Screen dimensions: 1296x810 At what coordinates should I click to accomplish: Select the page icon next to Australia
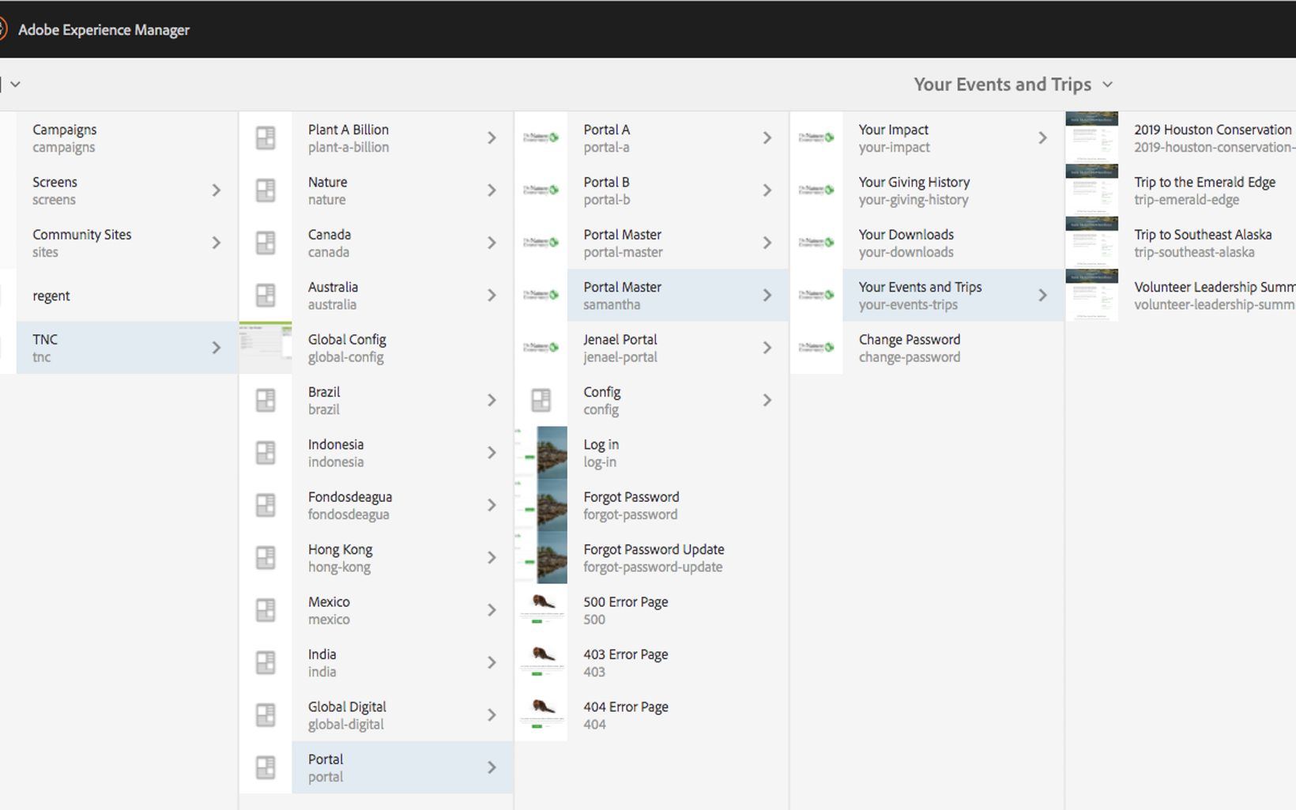[266, 296]
